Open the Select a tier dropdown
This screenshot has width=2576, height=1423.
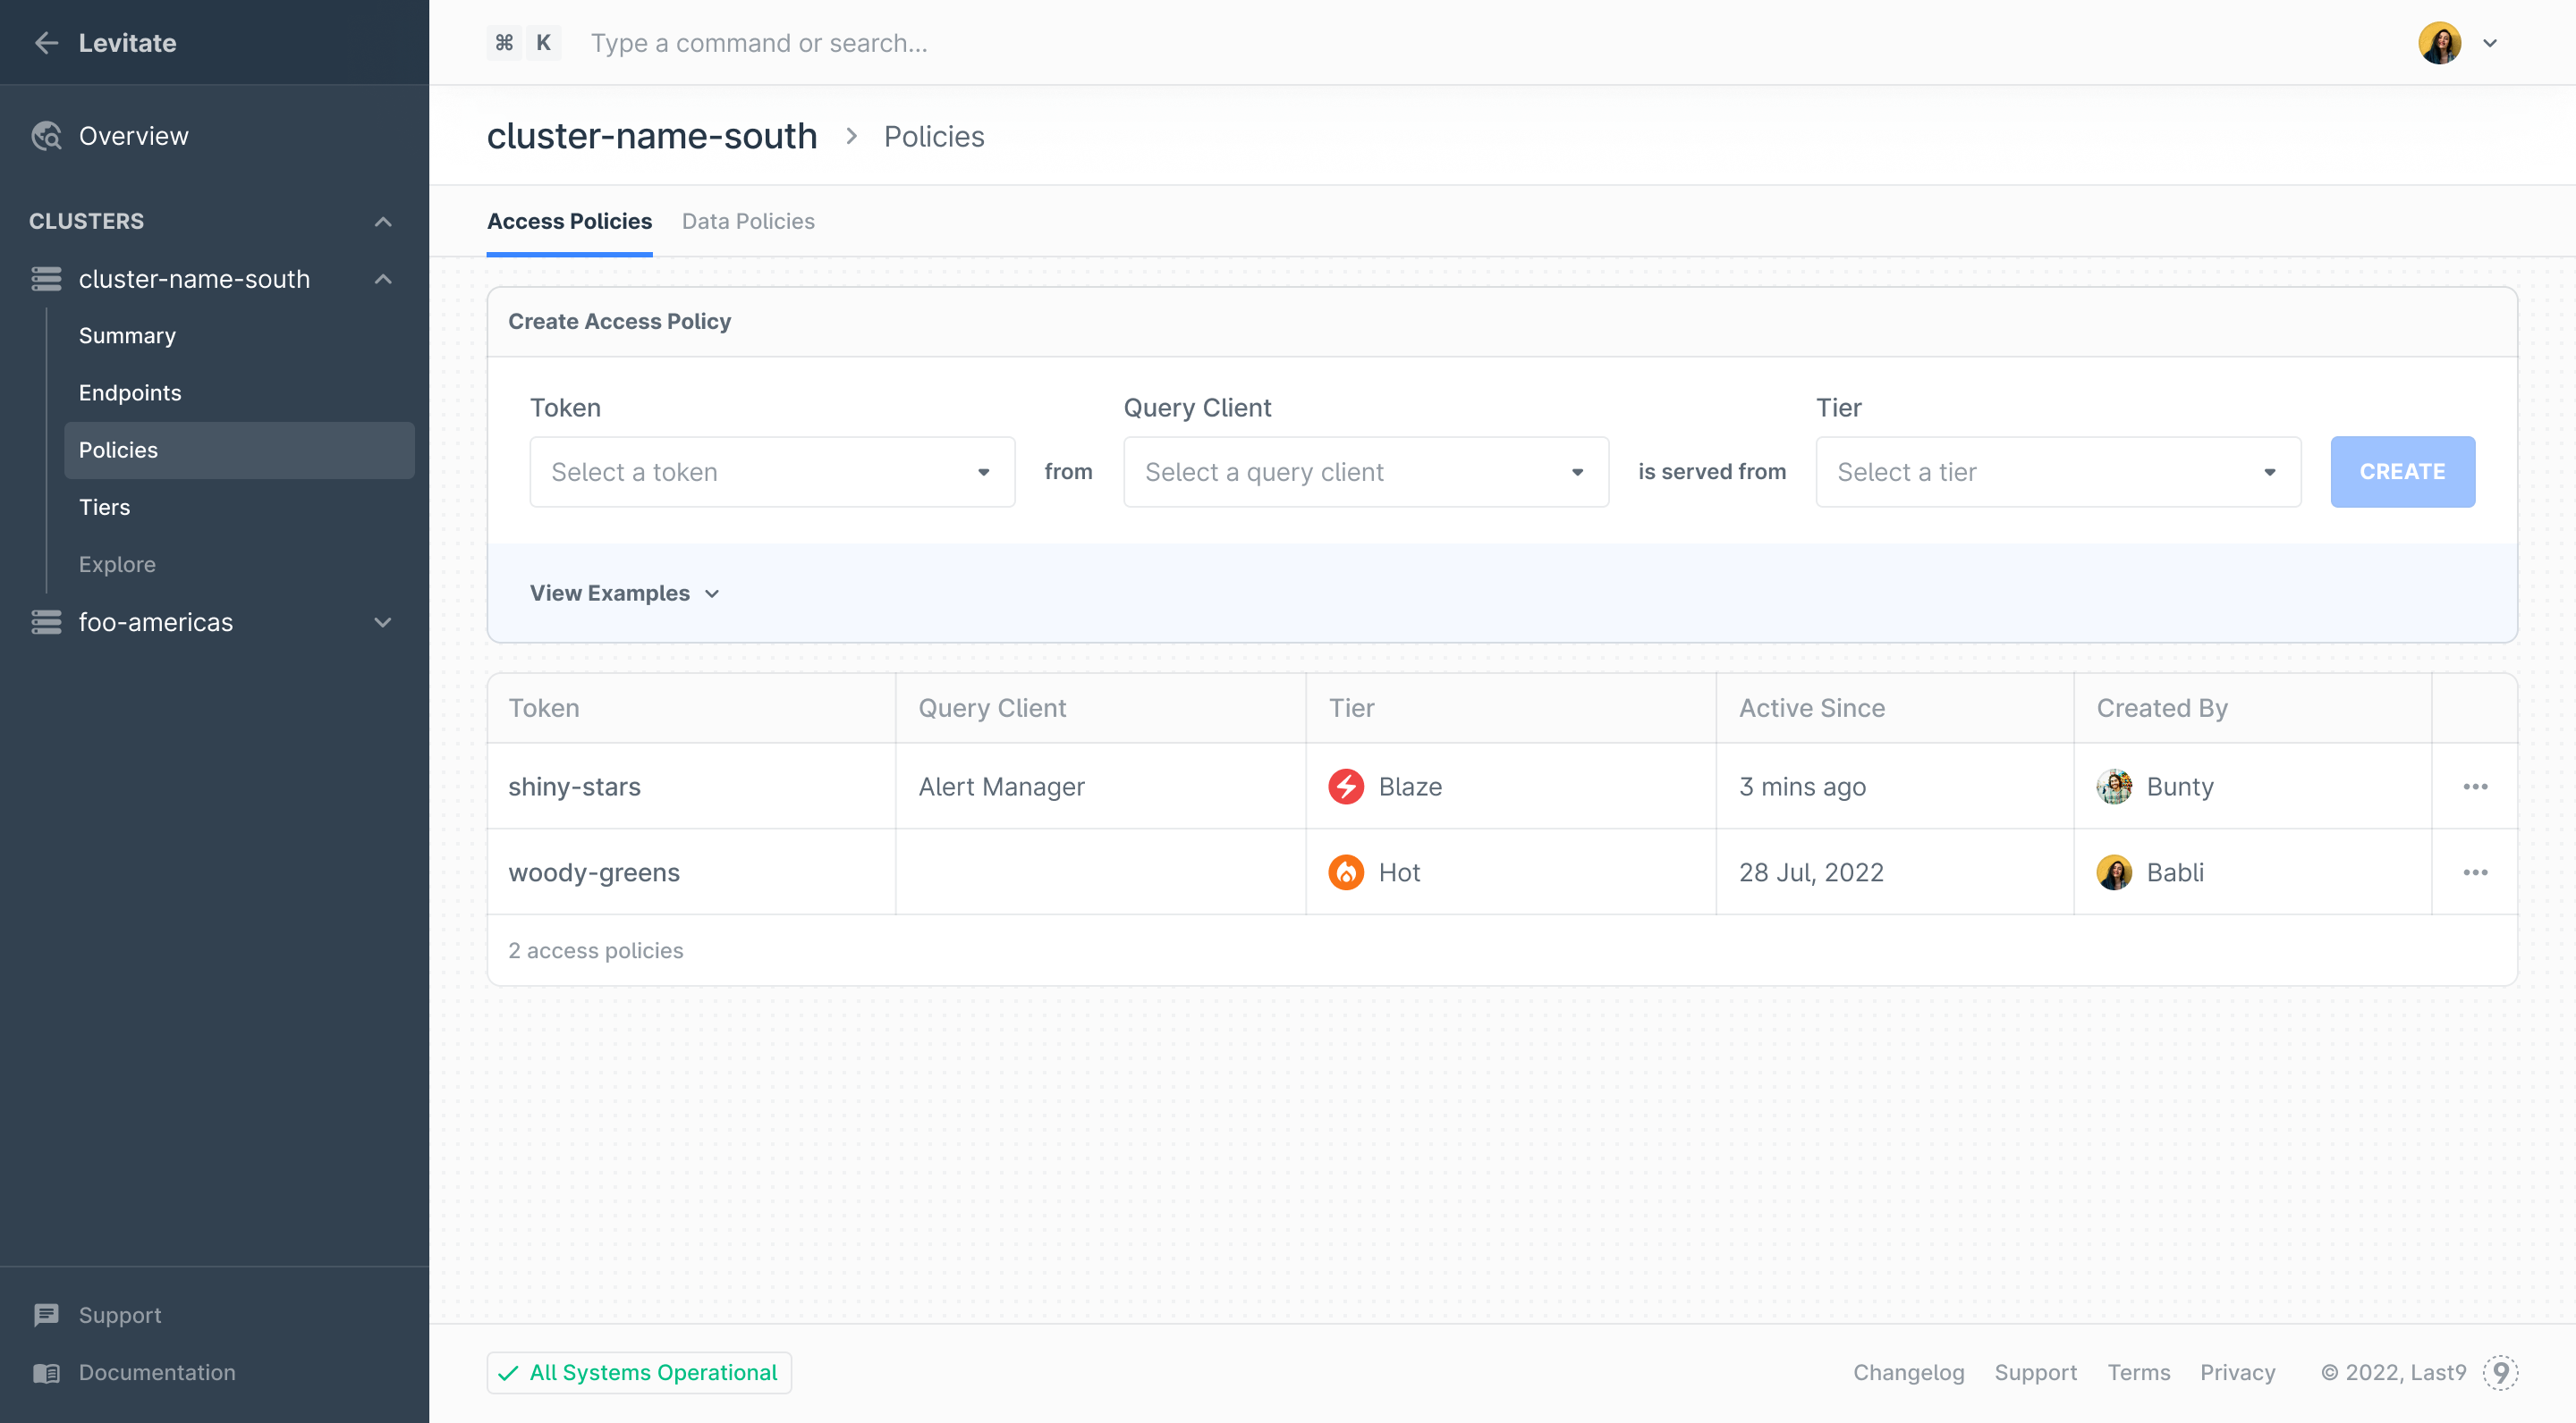pos(2057,472)
